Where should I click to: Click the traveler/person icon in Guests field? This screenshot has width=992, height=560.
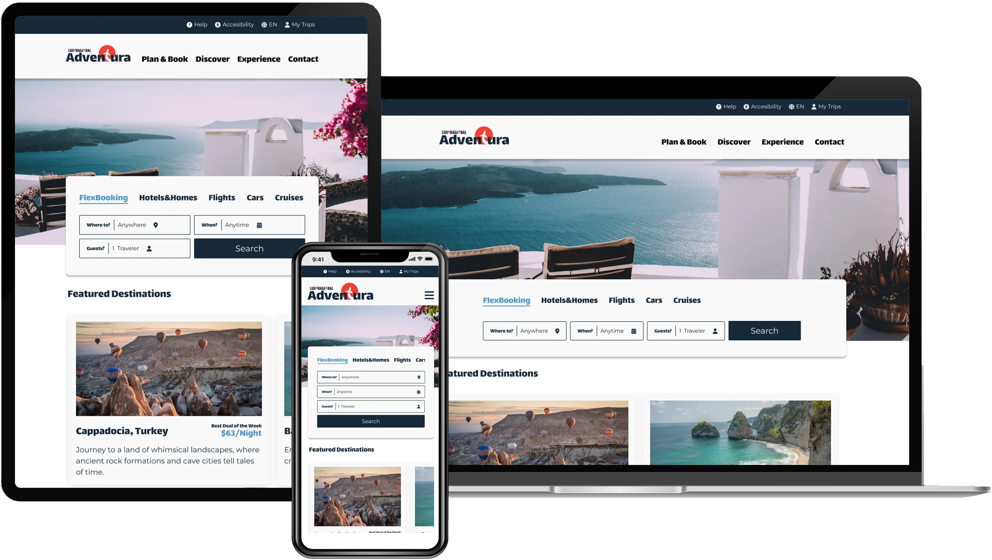tap(715, 330)
